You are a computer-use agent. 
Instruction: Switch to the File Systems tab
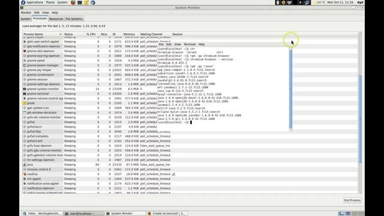(74, 19)
